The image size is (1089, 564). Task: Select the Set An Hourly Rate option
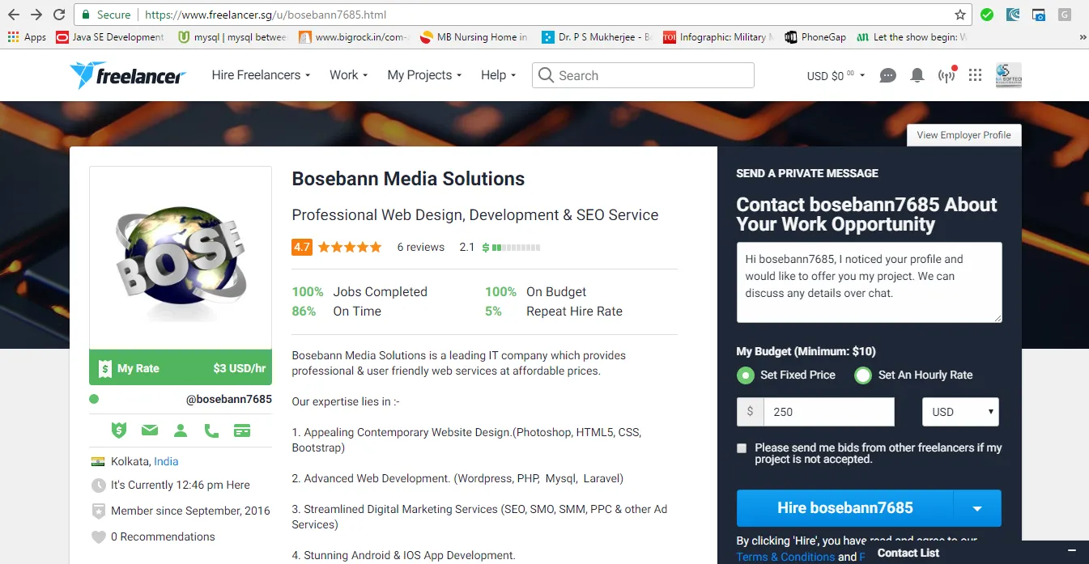pyautogui.click(x=913, y=375)
